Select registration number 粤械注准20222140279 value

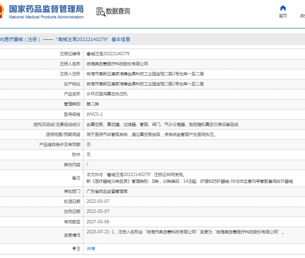(x=108, y=54)
